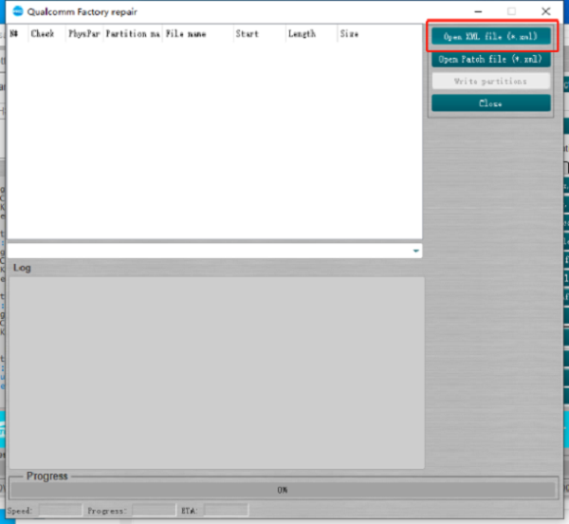Click the Speed value field
Screen dimensions: 569x524
tap(61, 510)
